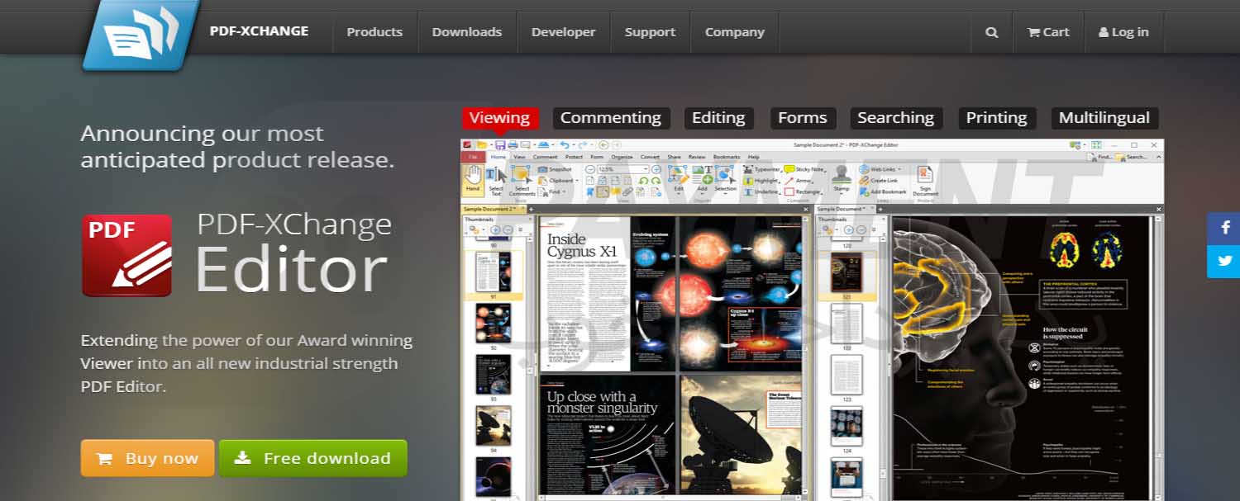
Task: Click the zoom out minus button beside 125%
Action: coord(590,169)
